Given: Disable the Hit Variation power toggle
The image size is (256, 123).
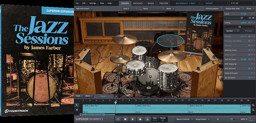Looking at the screenshot, I should point(249,78).
